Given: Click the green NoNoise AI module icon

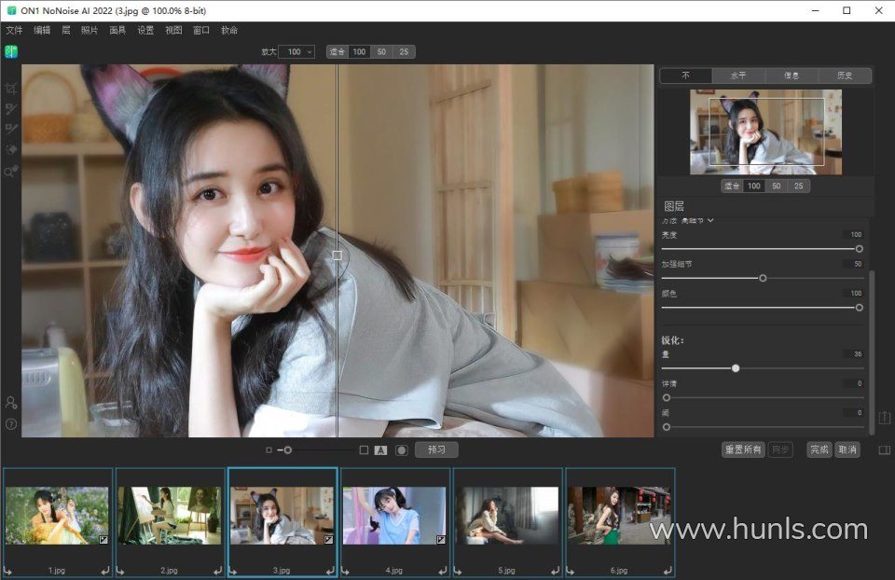Looking at the screenshot, I should coord(11,51).
